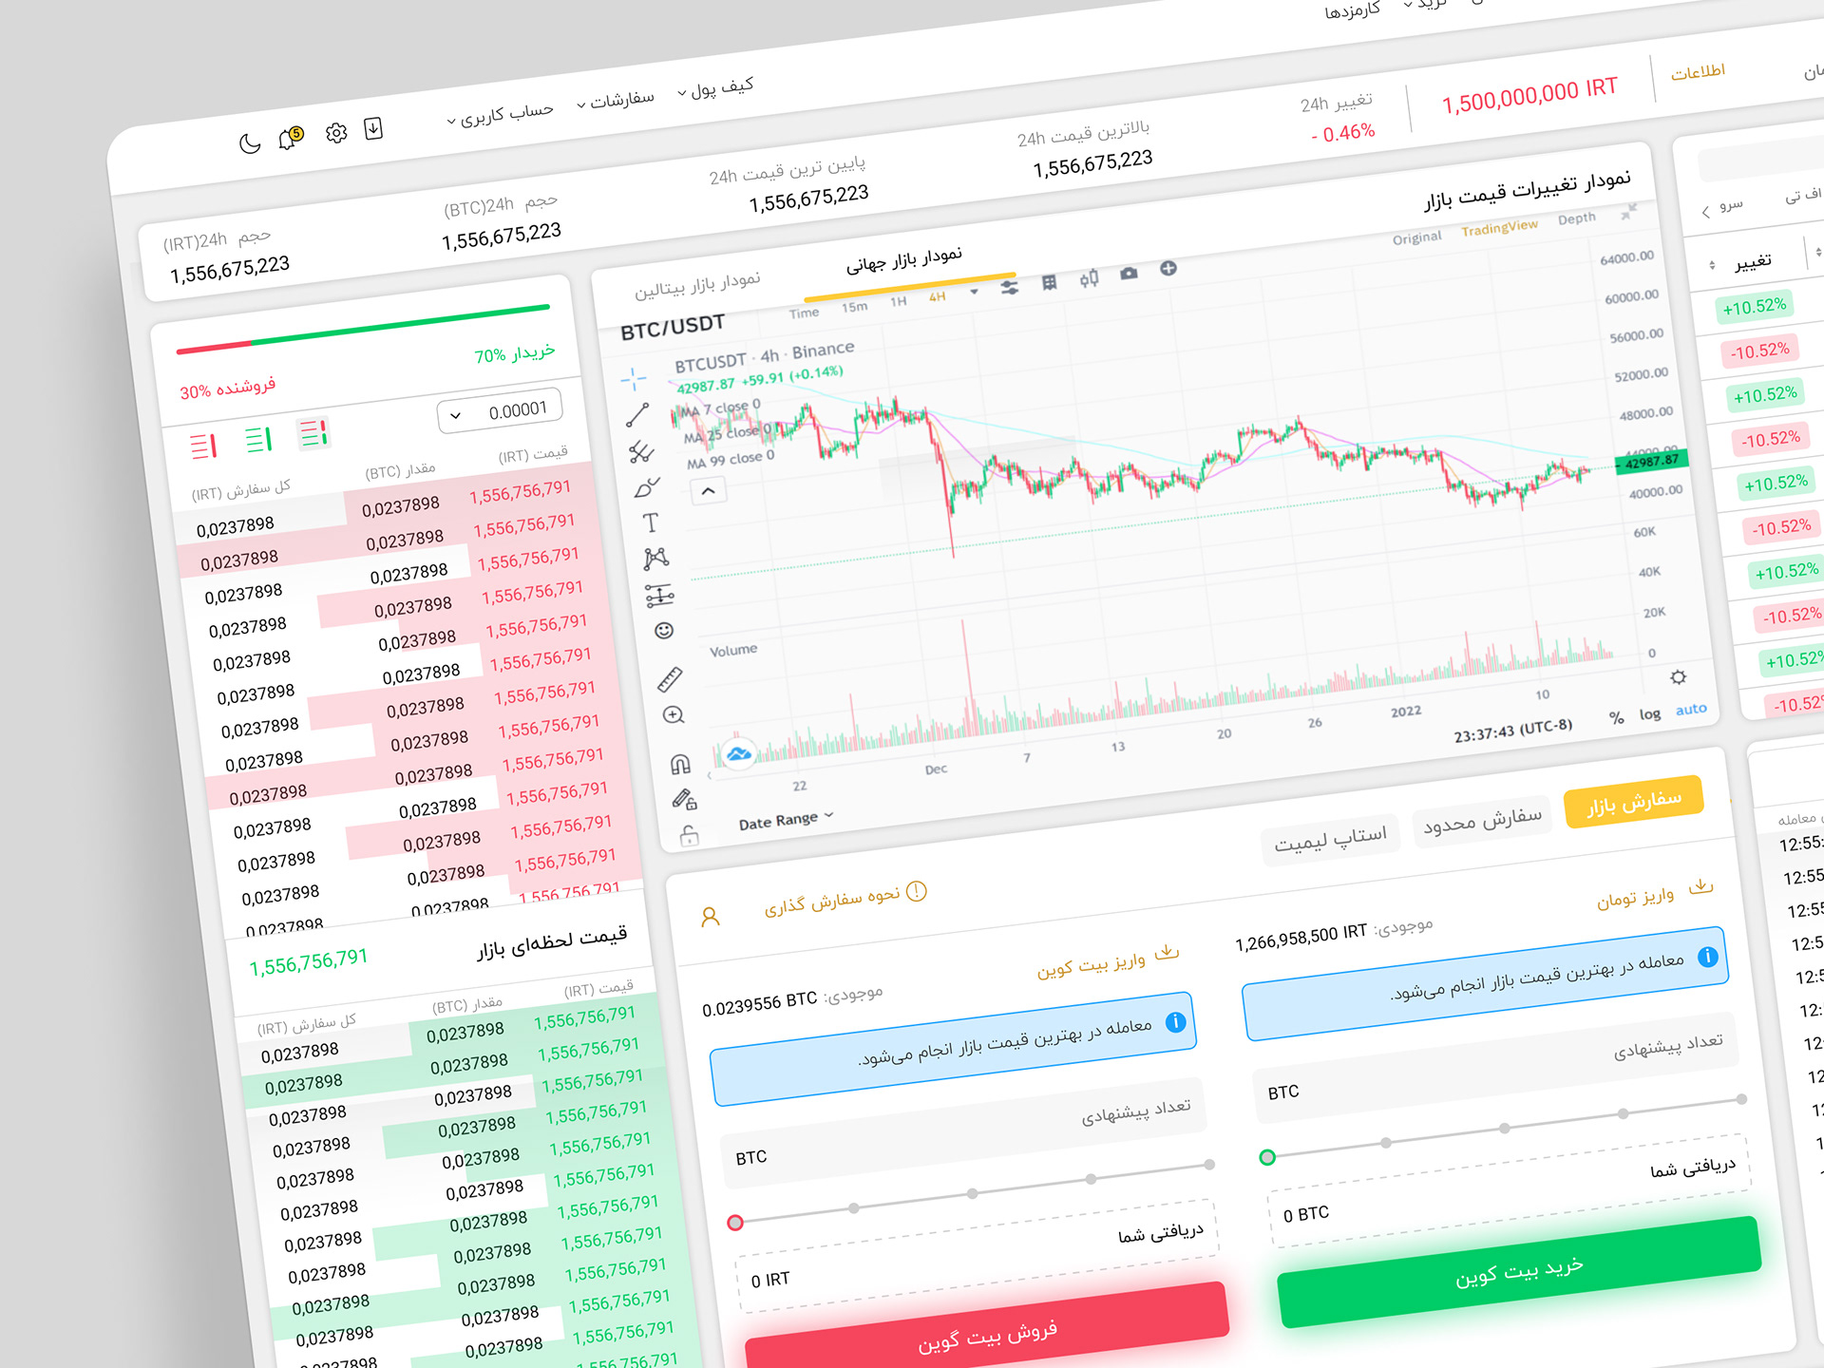Open the کارمزدها menu item
Image resolution: width=1824 pixels, height=1368 pixels.
point(1353,11)
